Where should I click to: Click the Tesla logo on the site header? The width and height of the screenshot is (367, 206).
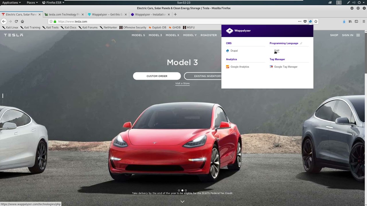pos(13,35)
